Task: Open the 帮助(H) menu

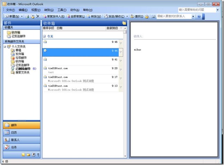Action: (88, 10)
